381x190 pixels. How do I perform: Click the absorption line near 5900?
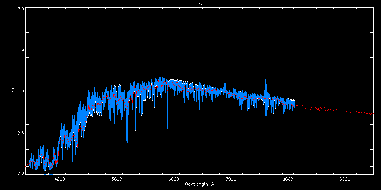[x=168, y=125]
